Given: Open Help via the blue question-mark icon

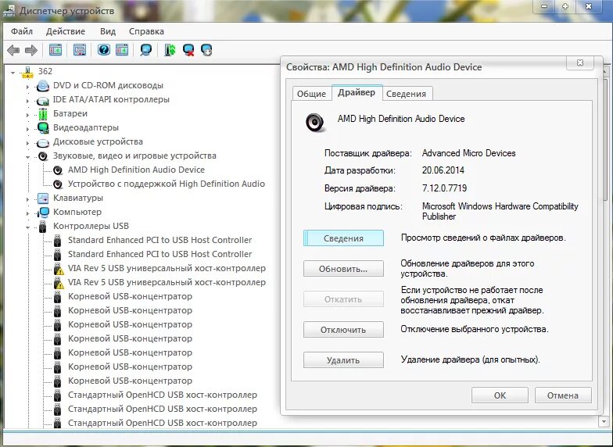Looking at the screenshot, I should [103, 50].
